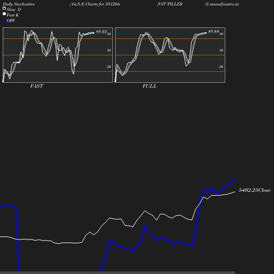The height and width of the screenshot is (274, 274).
Task: Click the end of the blue OBV line
Action: 235,178
